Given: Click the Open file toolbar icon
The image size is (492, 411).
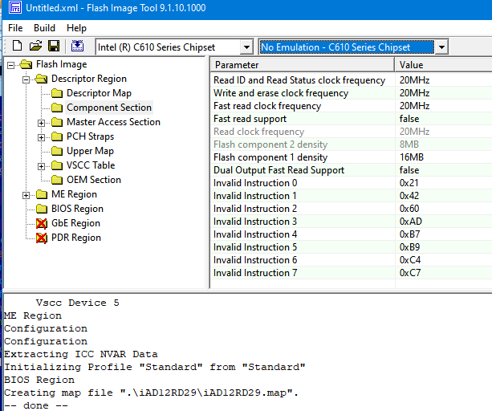Looking at the screenshot, I should [35, 47].
